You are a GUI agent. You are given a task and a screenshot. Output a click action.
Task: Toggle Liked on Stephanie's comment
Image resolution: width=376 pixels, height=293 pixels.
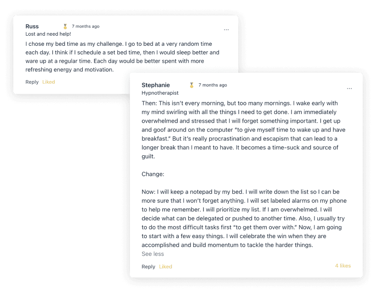pyautogui.click(x=165, y=266)
